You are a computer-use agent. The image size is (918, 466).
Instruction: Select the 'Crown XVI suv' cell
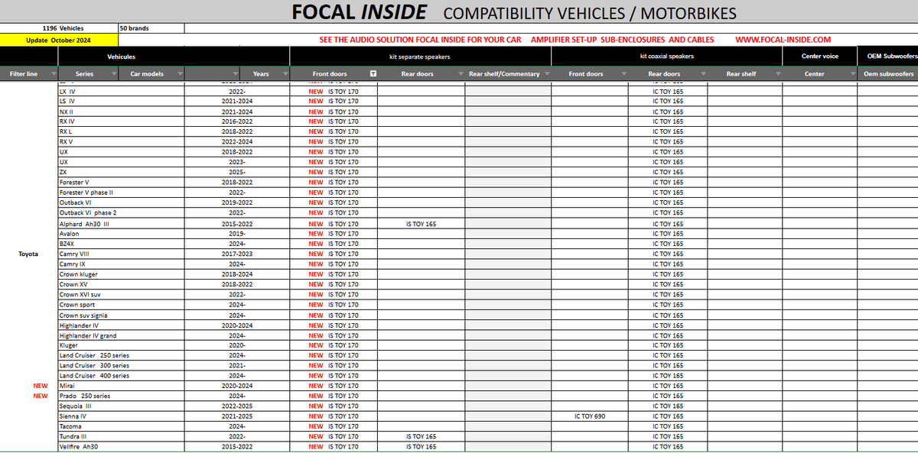[122, 294]
